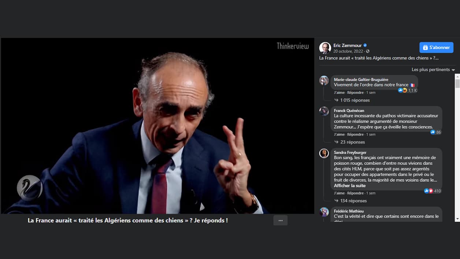Expand the 23 réponses thread
This screenshot has height=259, width=460.
click(349, 142)
